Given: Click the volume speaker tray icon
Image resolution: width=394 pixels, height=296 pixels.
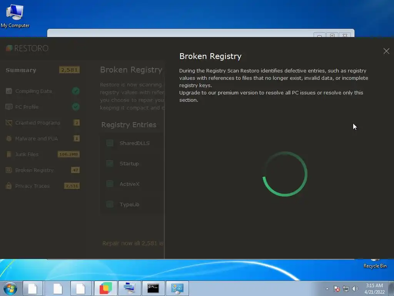Looking at the screenshot, I should [x=355, y=289].
